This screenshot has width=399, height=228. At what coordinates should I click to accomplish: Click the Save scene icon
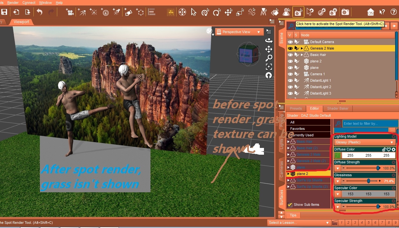coord(4,12)
